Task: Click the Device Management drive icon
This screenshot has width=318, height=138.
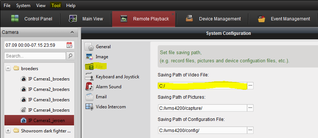Action: (x=189, y=19)
